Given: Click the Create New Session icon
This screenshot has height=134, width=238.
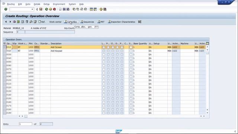Looking at the screenshot, I should coord(91,9).
